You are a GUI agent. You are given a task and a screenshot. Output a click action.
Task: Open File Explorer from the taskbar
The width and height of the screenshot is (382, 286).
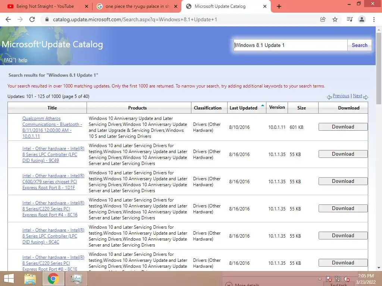[30, 279]
